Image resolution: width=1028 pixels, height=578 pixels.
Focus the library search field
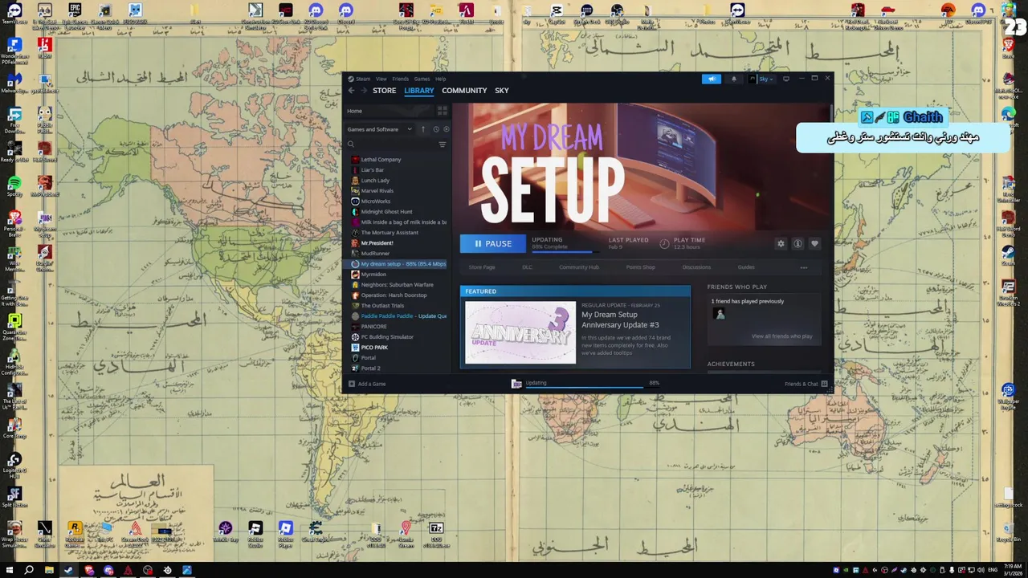point(390,144)
